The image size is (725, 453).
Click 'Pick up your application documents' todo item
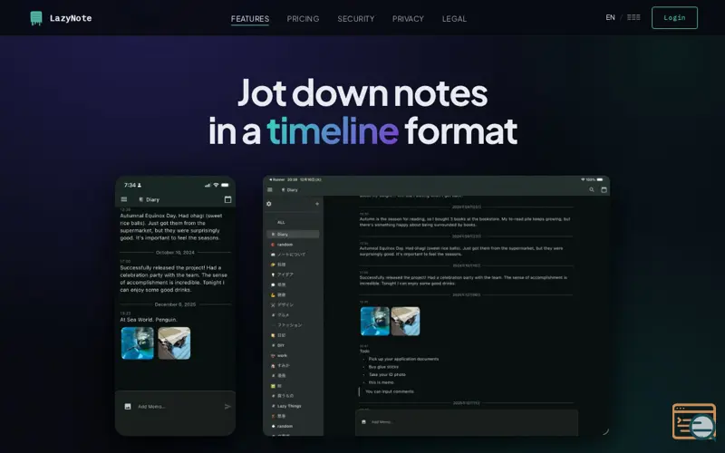pos(403,359)
